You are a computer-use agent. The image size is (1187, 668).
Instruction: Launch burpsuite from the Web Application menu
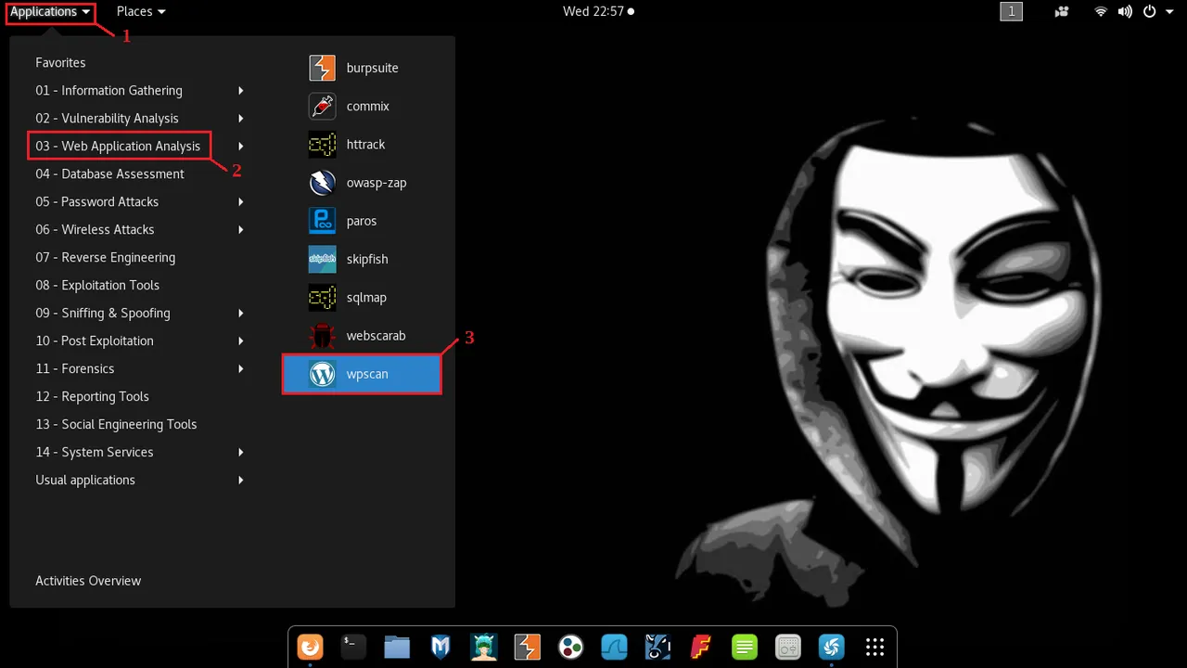click(362, 68)
